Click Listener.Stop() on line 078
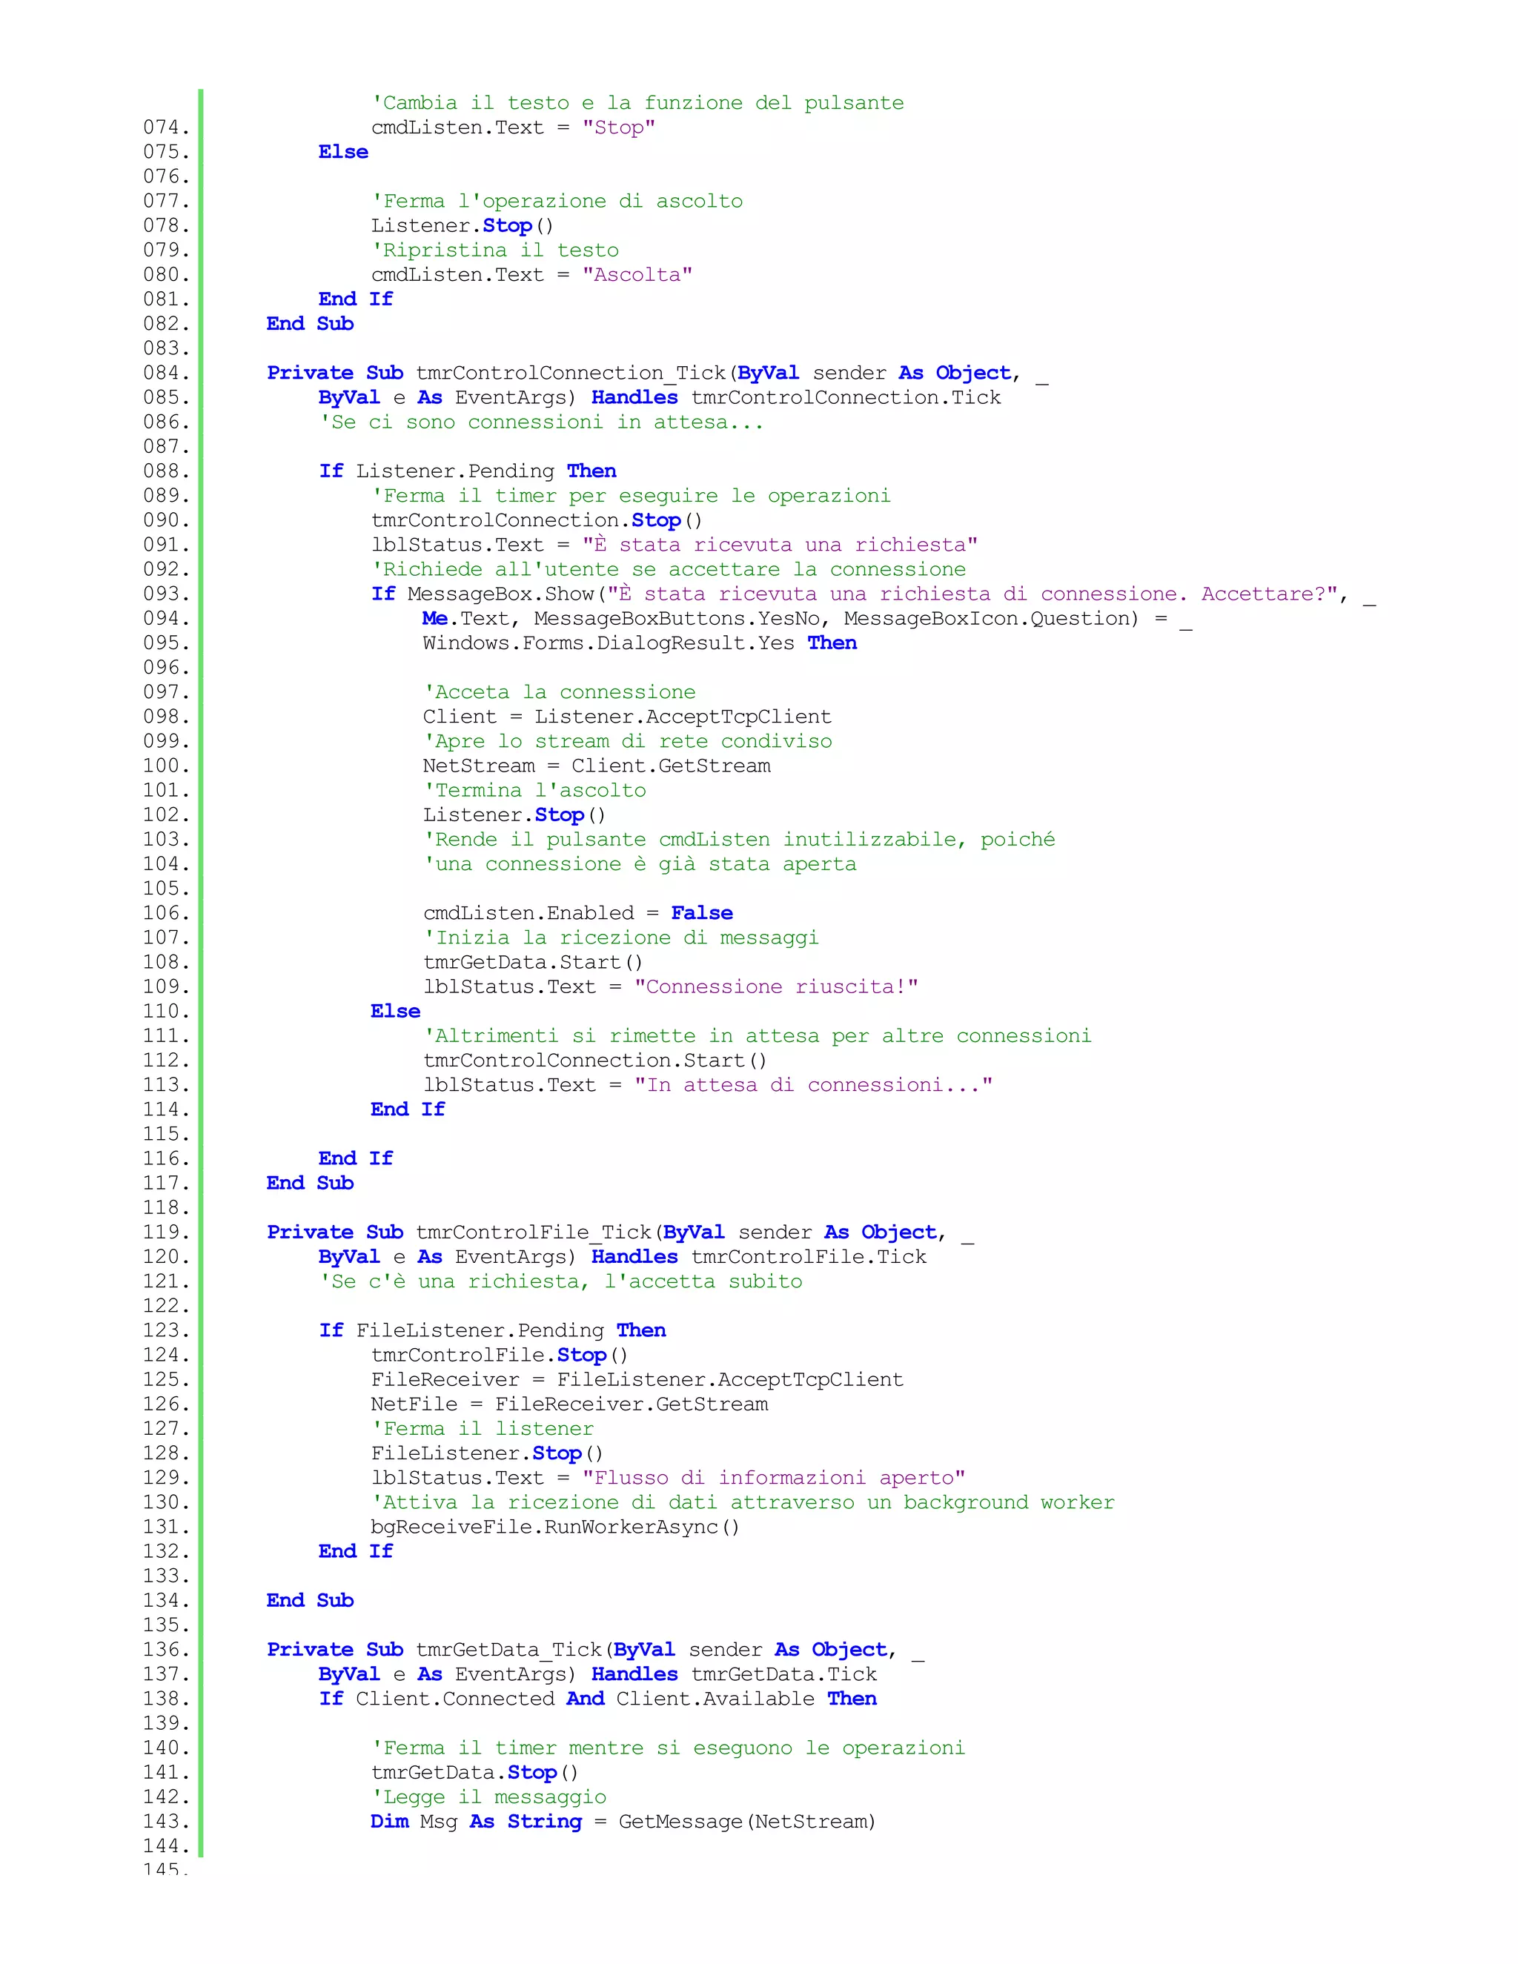 [463, 226]
